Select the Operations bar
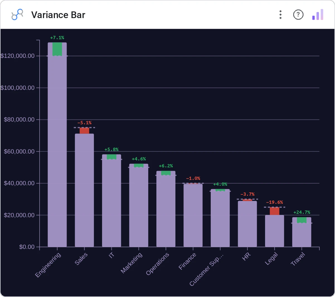335x297 pixels. (x=166, y=209)
